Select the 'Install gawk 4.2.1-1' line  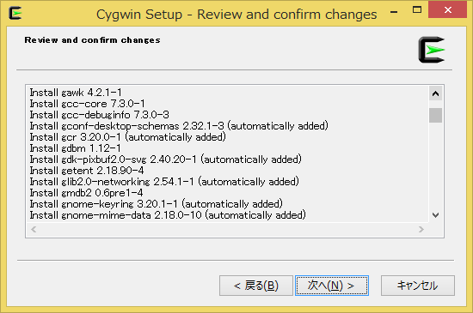click(x=76, y=93)
